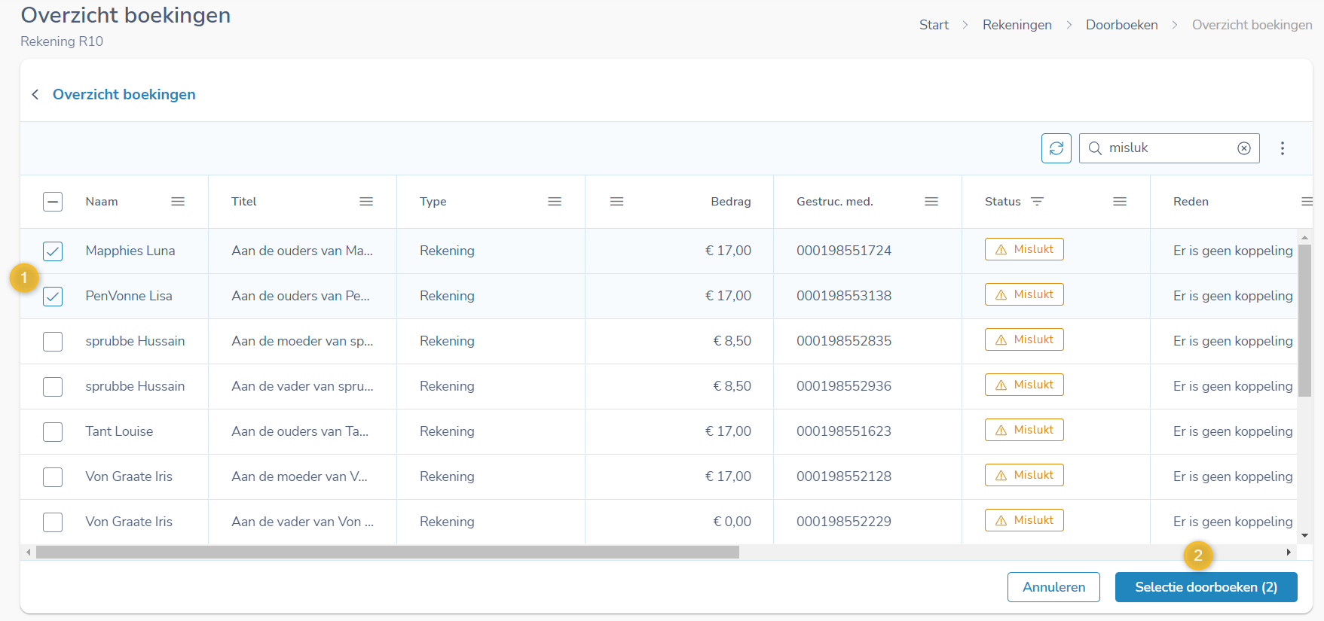Sort by the Naam column header
This screenshot has height=621, width=1324.
coord(102,202)
